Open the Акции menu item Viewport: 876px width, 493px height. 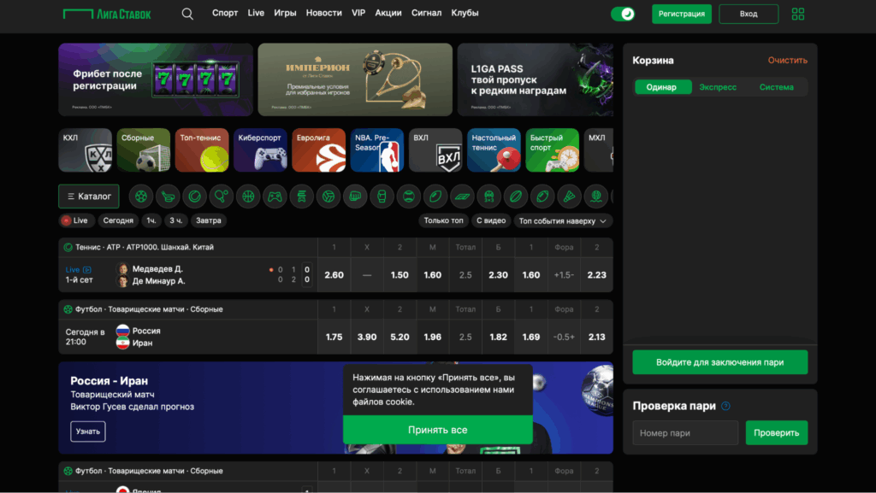[x=388, y=14]
